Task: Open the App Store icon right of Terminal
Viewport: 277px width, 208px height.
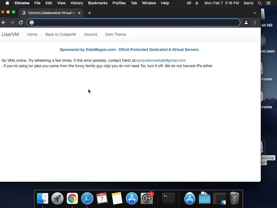Action: 190,198
